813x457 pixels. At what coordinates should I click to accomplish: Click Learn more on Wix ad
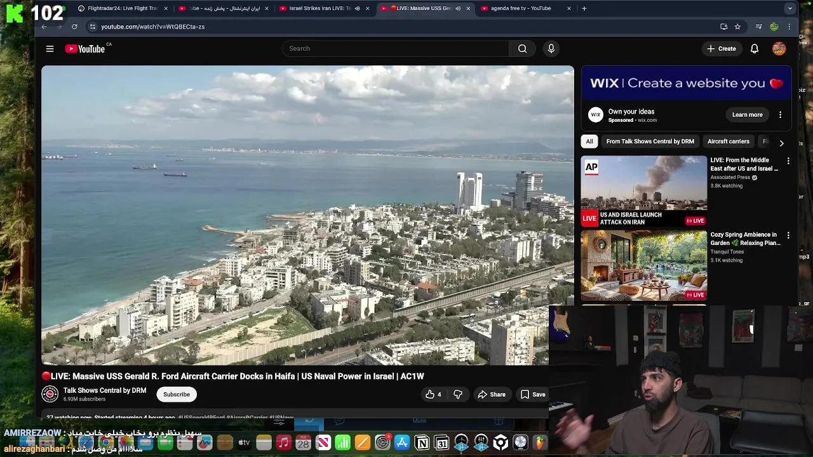coord(747,115)
